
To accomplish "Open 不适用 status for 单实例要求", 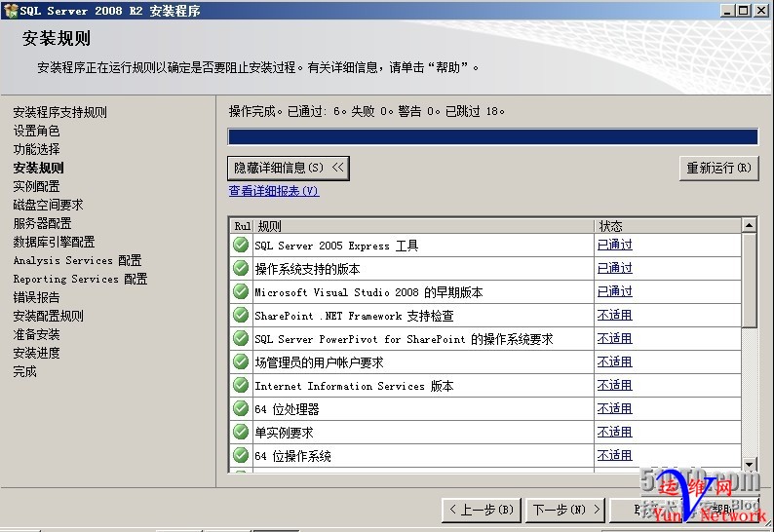I will point(614,432).
